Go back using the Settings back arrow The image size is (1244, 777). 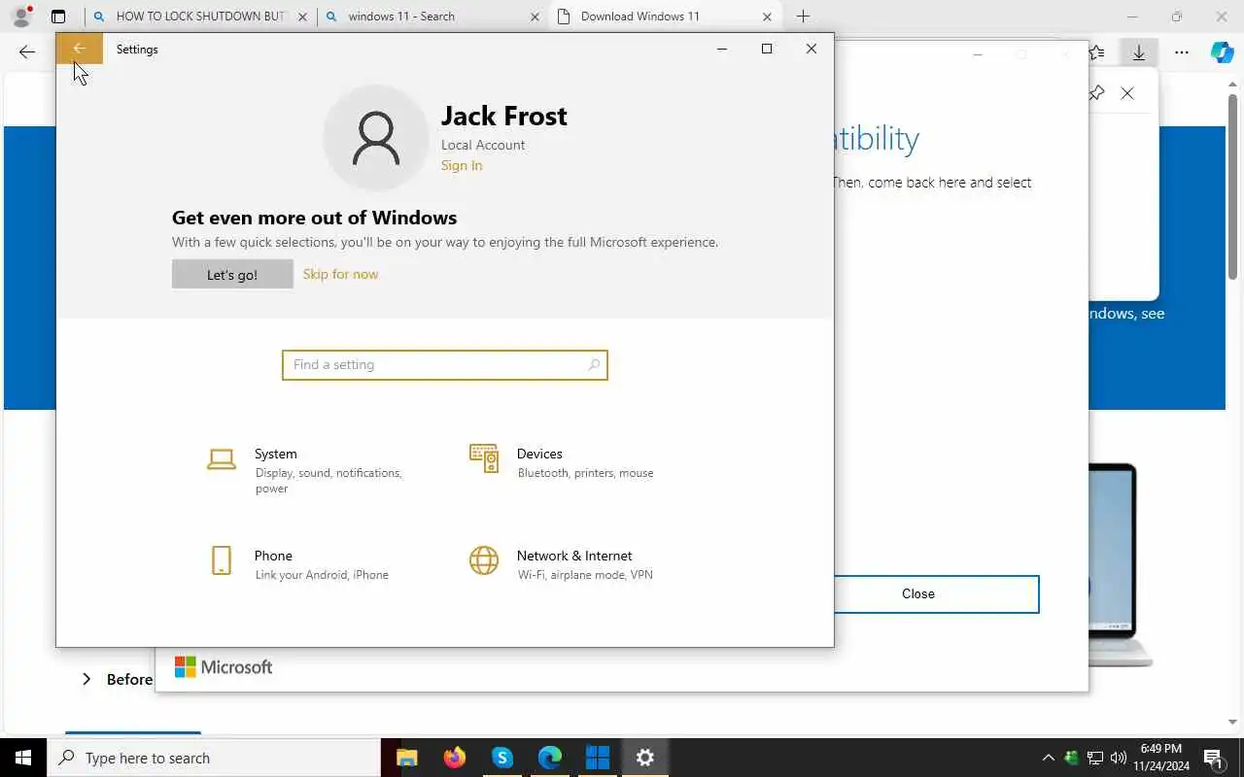point(80,49)
